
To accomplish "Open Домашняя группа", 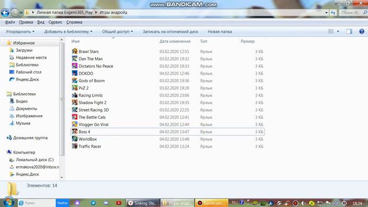I will click(30, 137).
